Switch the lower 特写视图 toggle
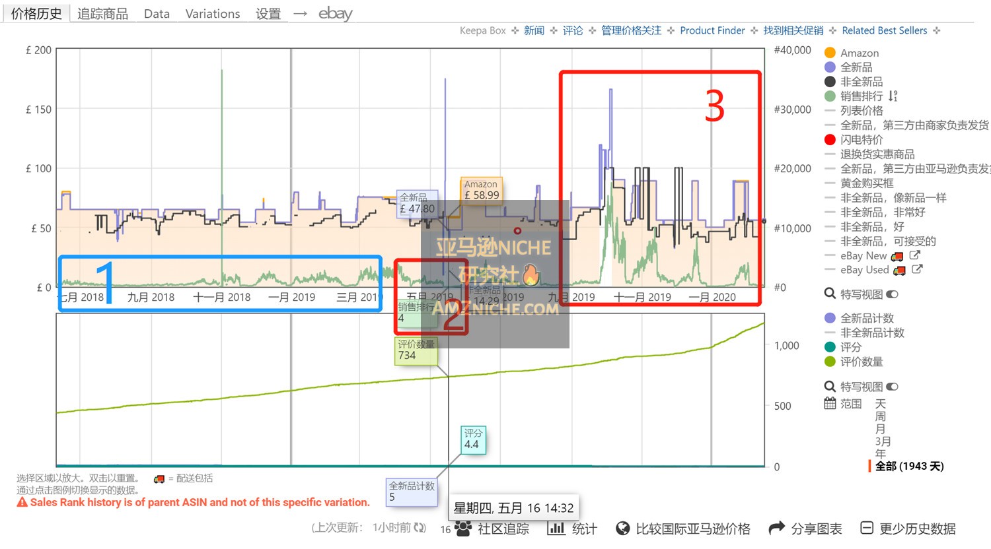Image resolution: width=991 pixels, height=549 pixels. 892,387
